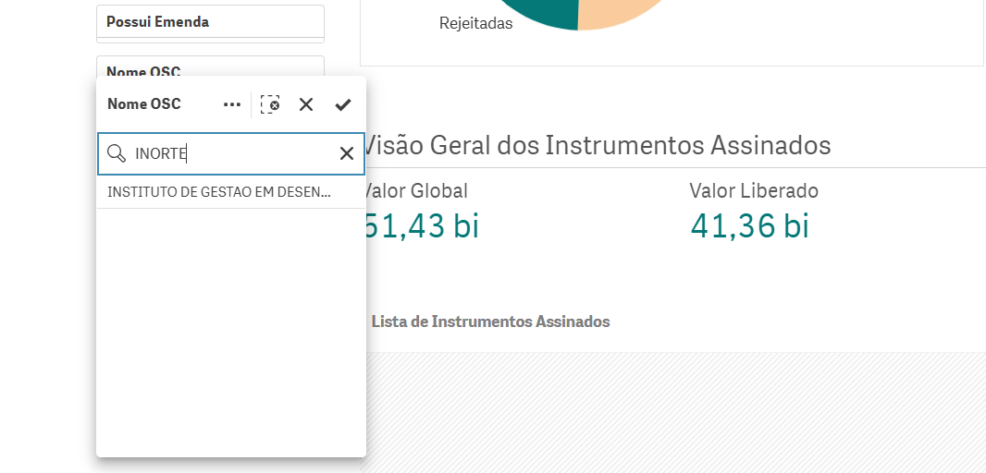Select the Rejeitadas pie chart label

point(475,24)
